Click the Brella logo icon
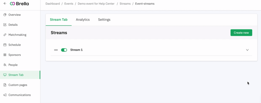 coord(13,4)
